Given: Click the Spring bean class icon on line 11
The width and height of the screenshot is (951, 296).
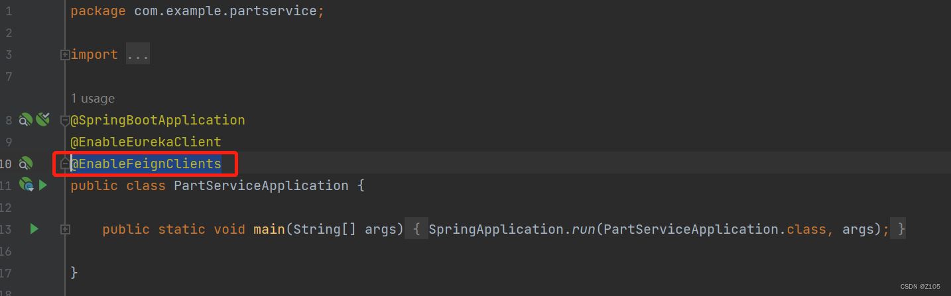Looking at the screenshot, I should point(27,185).
